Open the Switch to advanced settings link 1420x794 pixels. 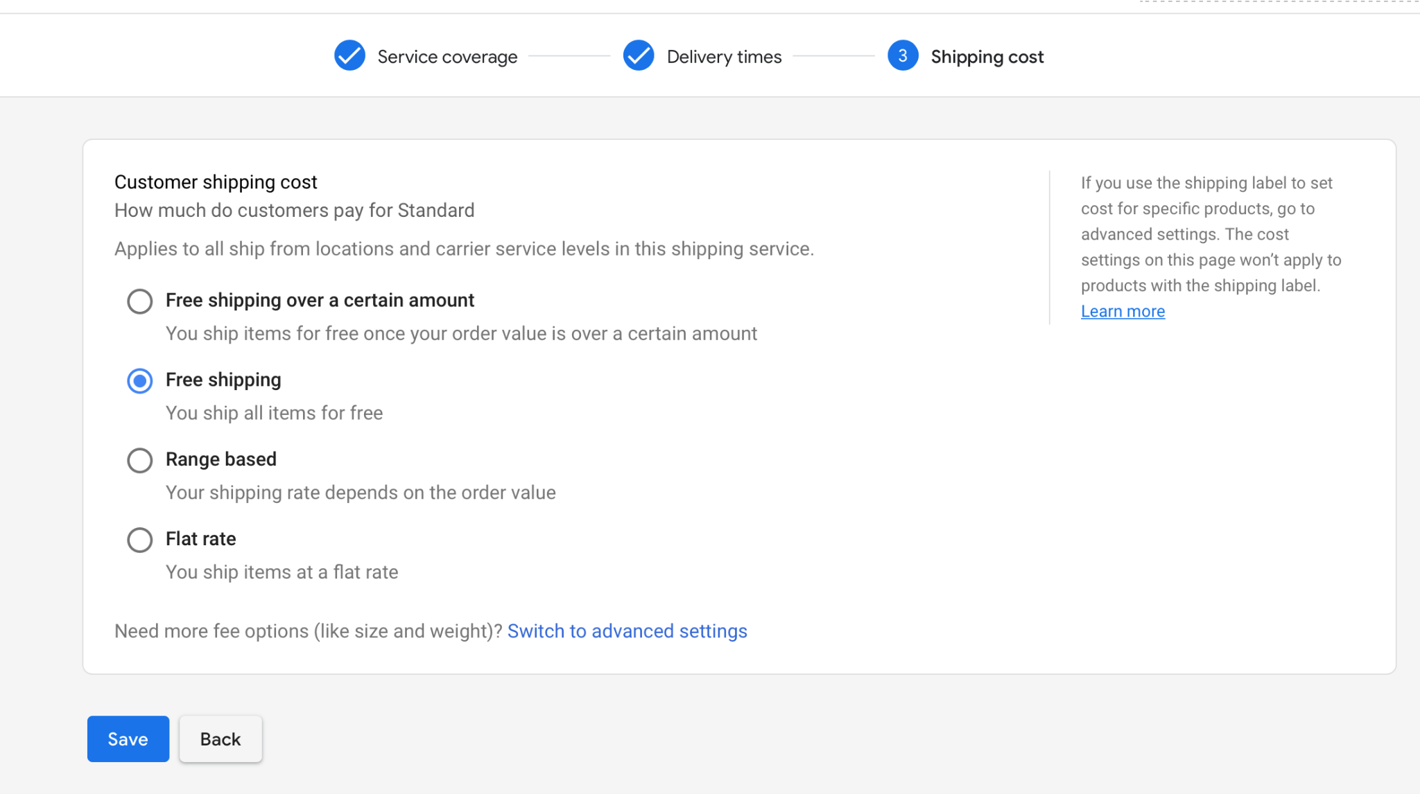tap(627, 631)
